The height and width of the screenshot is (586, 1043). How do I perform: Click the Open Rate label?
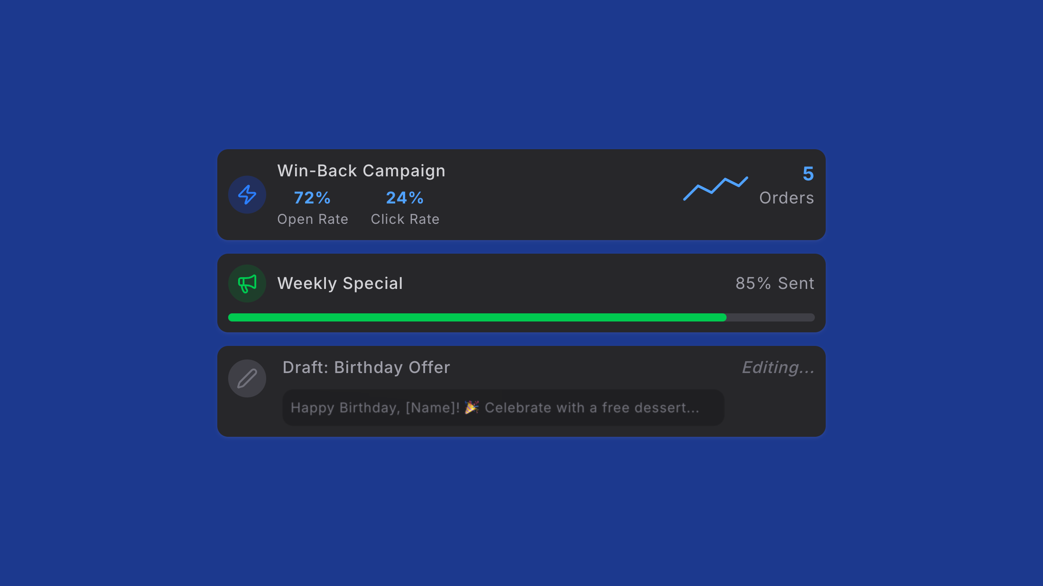coord(313,219)
